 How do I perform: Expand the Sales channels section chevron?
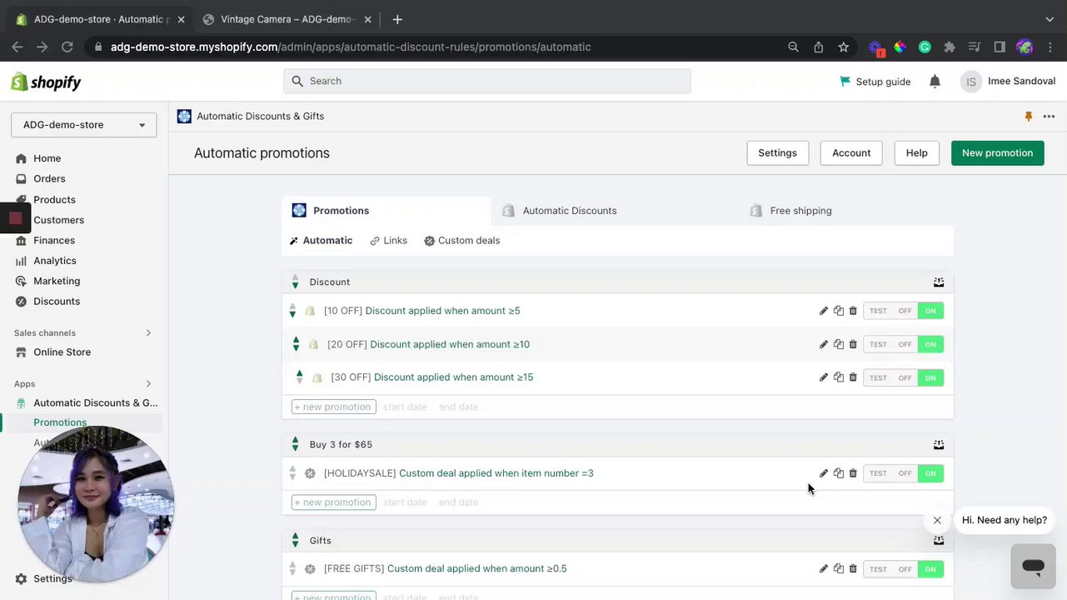149,333
